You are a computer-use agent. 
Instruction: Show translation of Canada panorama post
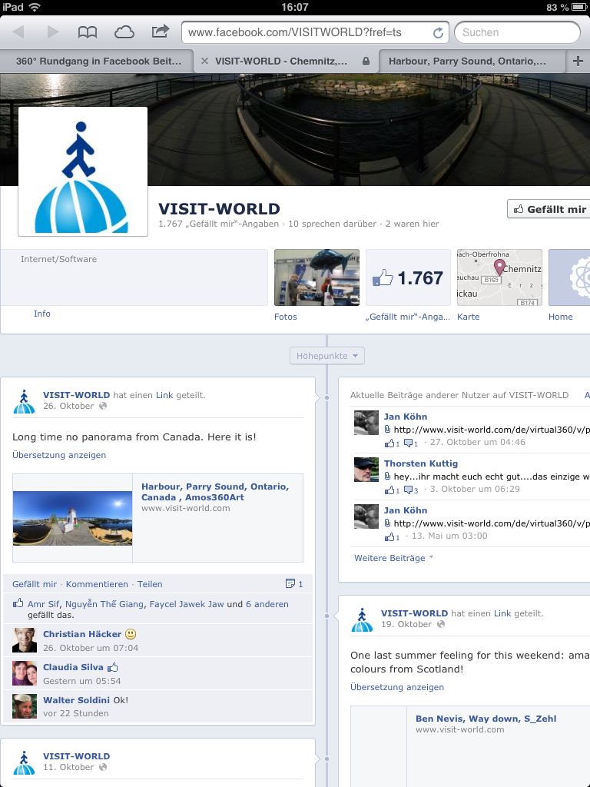point(59,455)
